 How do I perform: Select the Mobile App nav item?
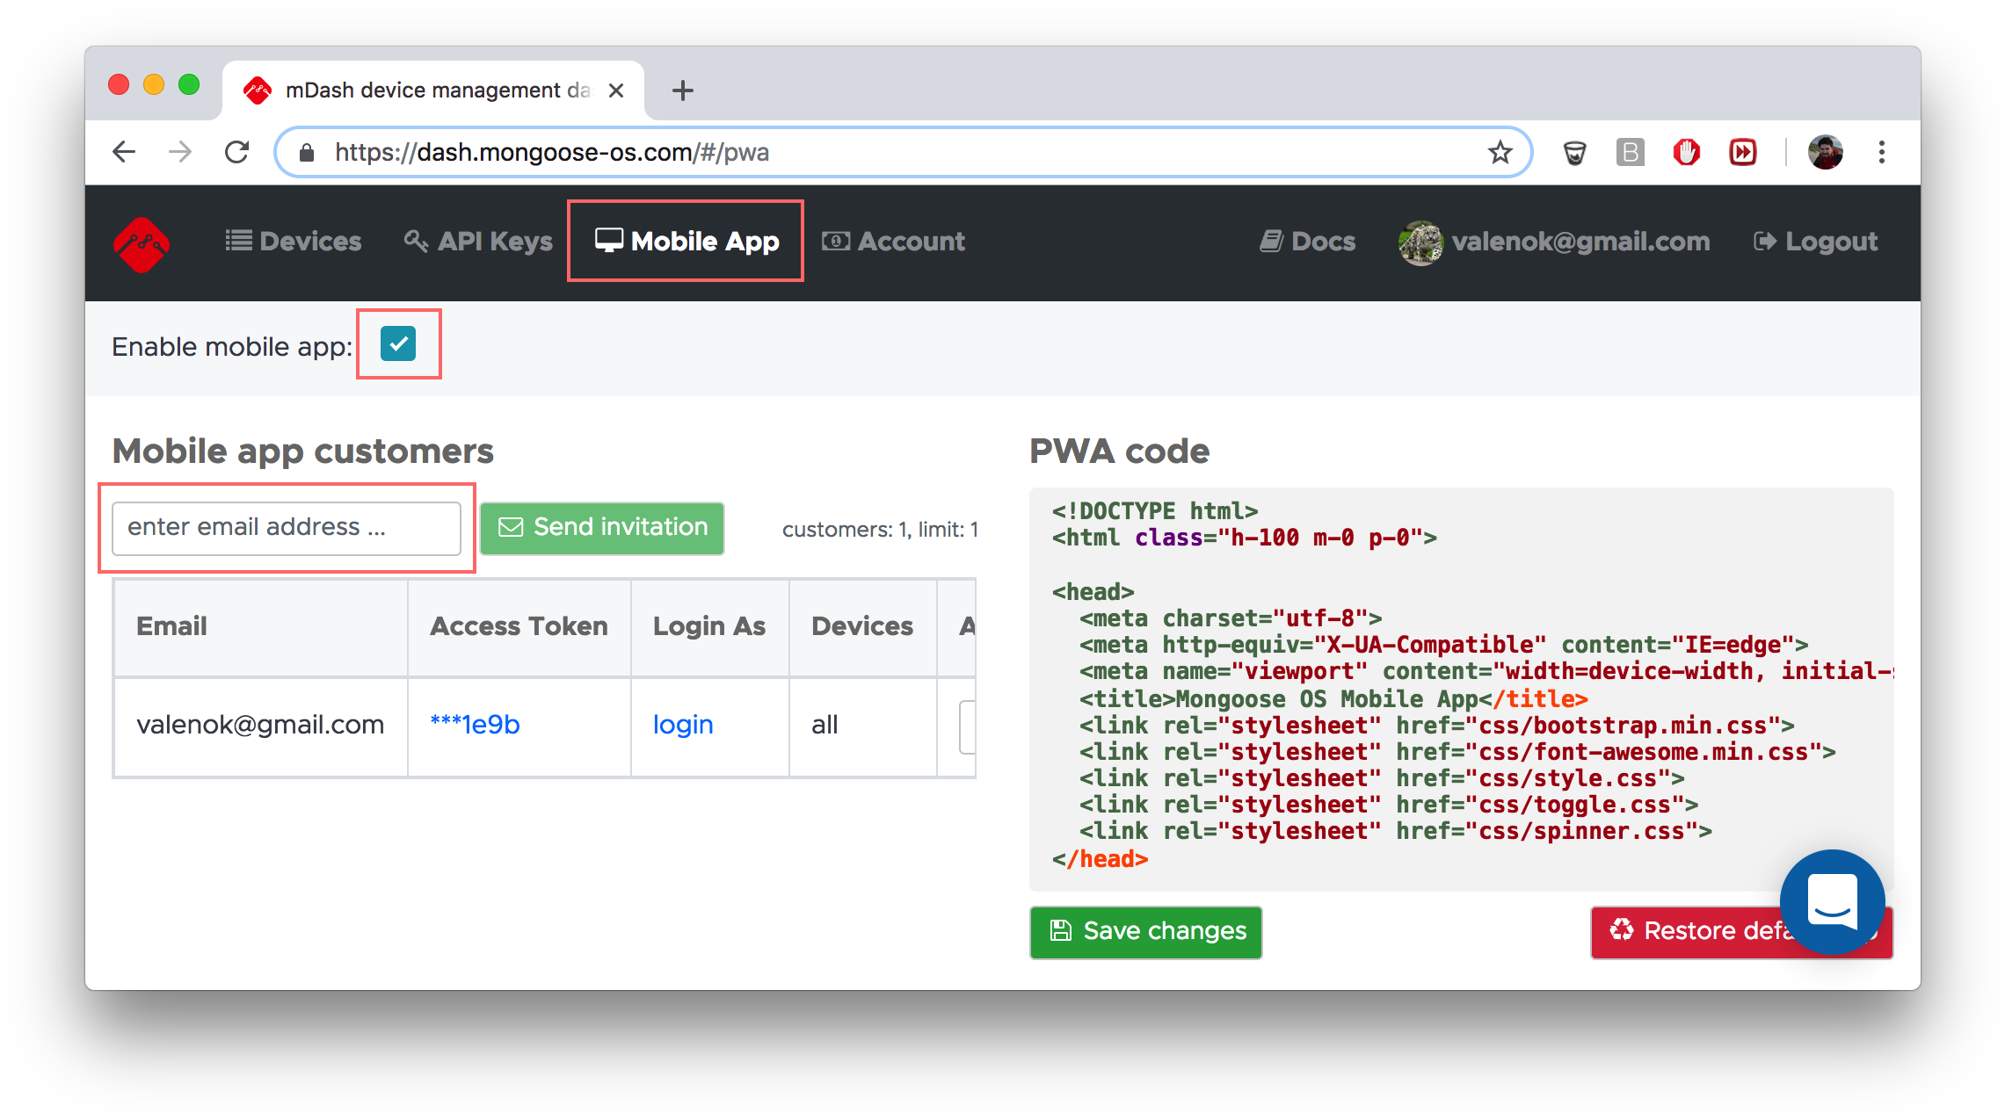[686, 242]
